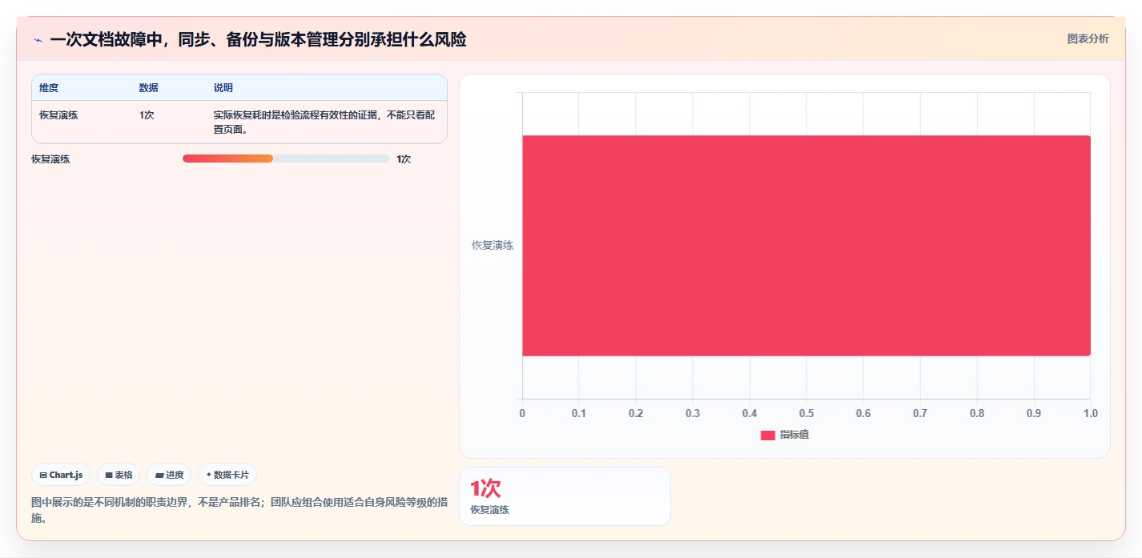
Task: Click the lightning icon beside the title
Action: pos(38,40)
